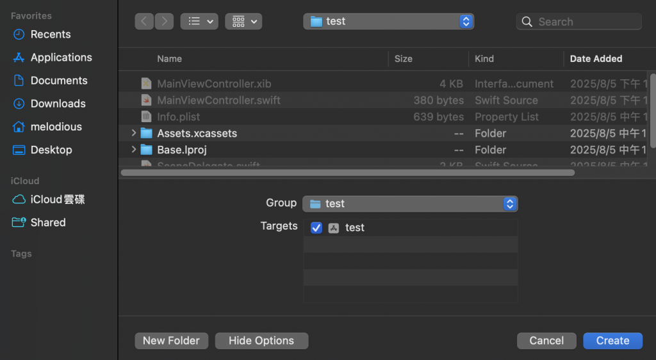Click the Applications icon in sidebar
Viewport: 656px width, 360px height.
19,58
